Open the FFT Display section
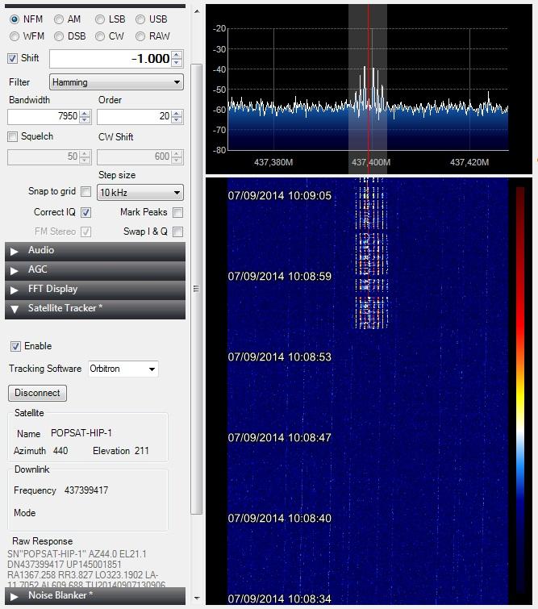 click(15, 290)
